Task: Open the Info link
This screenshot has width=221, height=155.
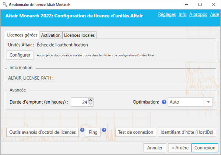Action: [x=182, y=14]
